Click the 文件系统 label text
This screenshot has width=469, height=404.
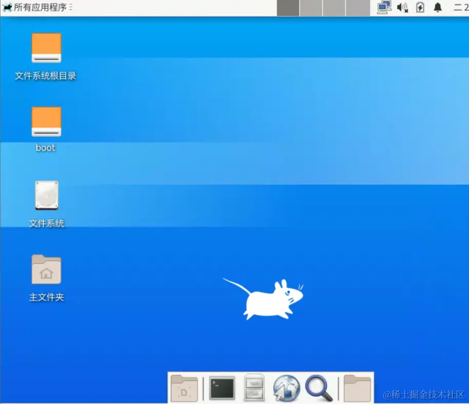coord(46,223)
